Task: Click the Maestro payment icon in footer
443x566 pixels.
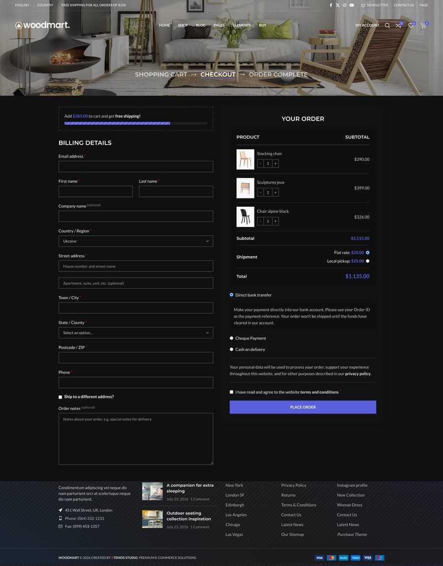Action: point(380,558)
